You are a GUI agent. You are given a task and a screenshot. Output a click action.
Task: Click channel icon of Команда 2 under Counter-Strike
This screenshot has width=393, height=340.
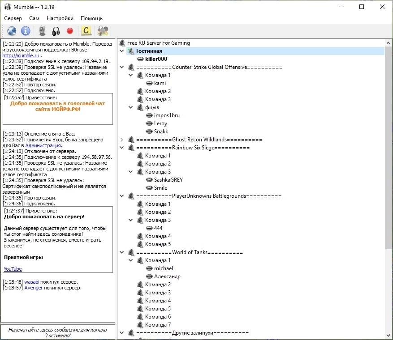140,91
